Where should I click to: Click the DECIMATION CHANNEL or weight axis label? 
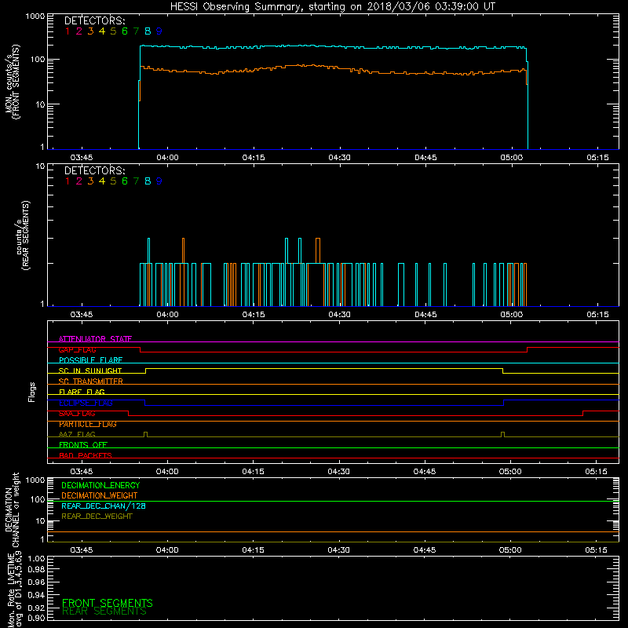point(13,509)
